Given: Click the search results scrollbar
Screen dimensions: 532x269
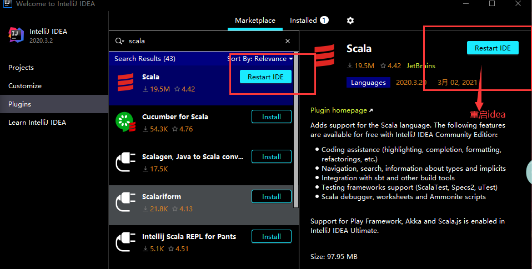Looking at the screenshot, I should pyautogui.click(x=296, y=130).
